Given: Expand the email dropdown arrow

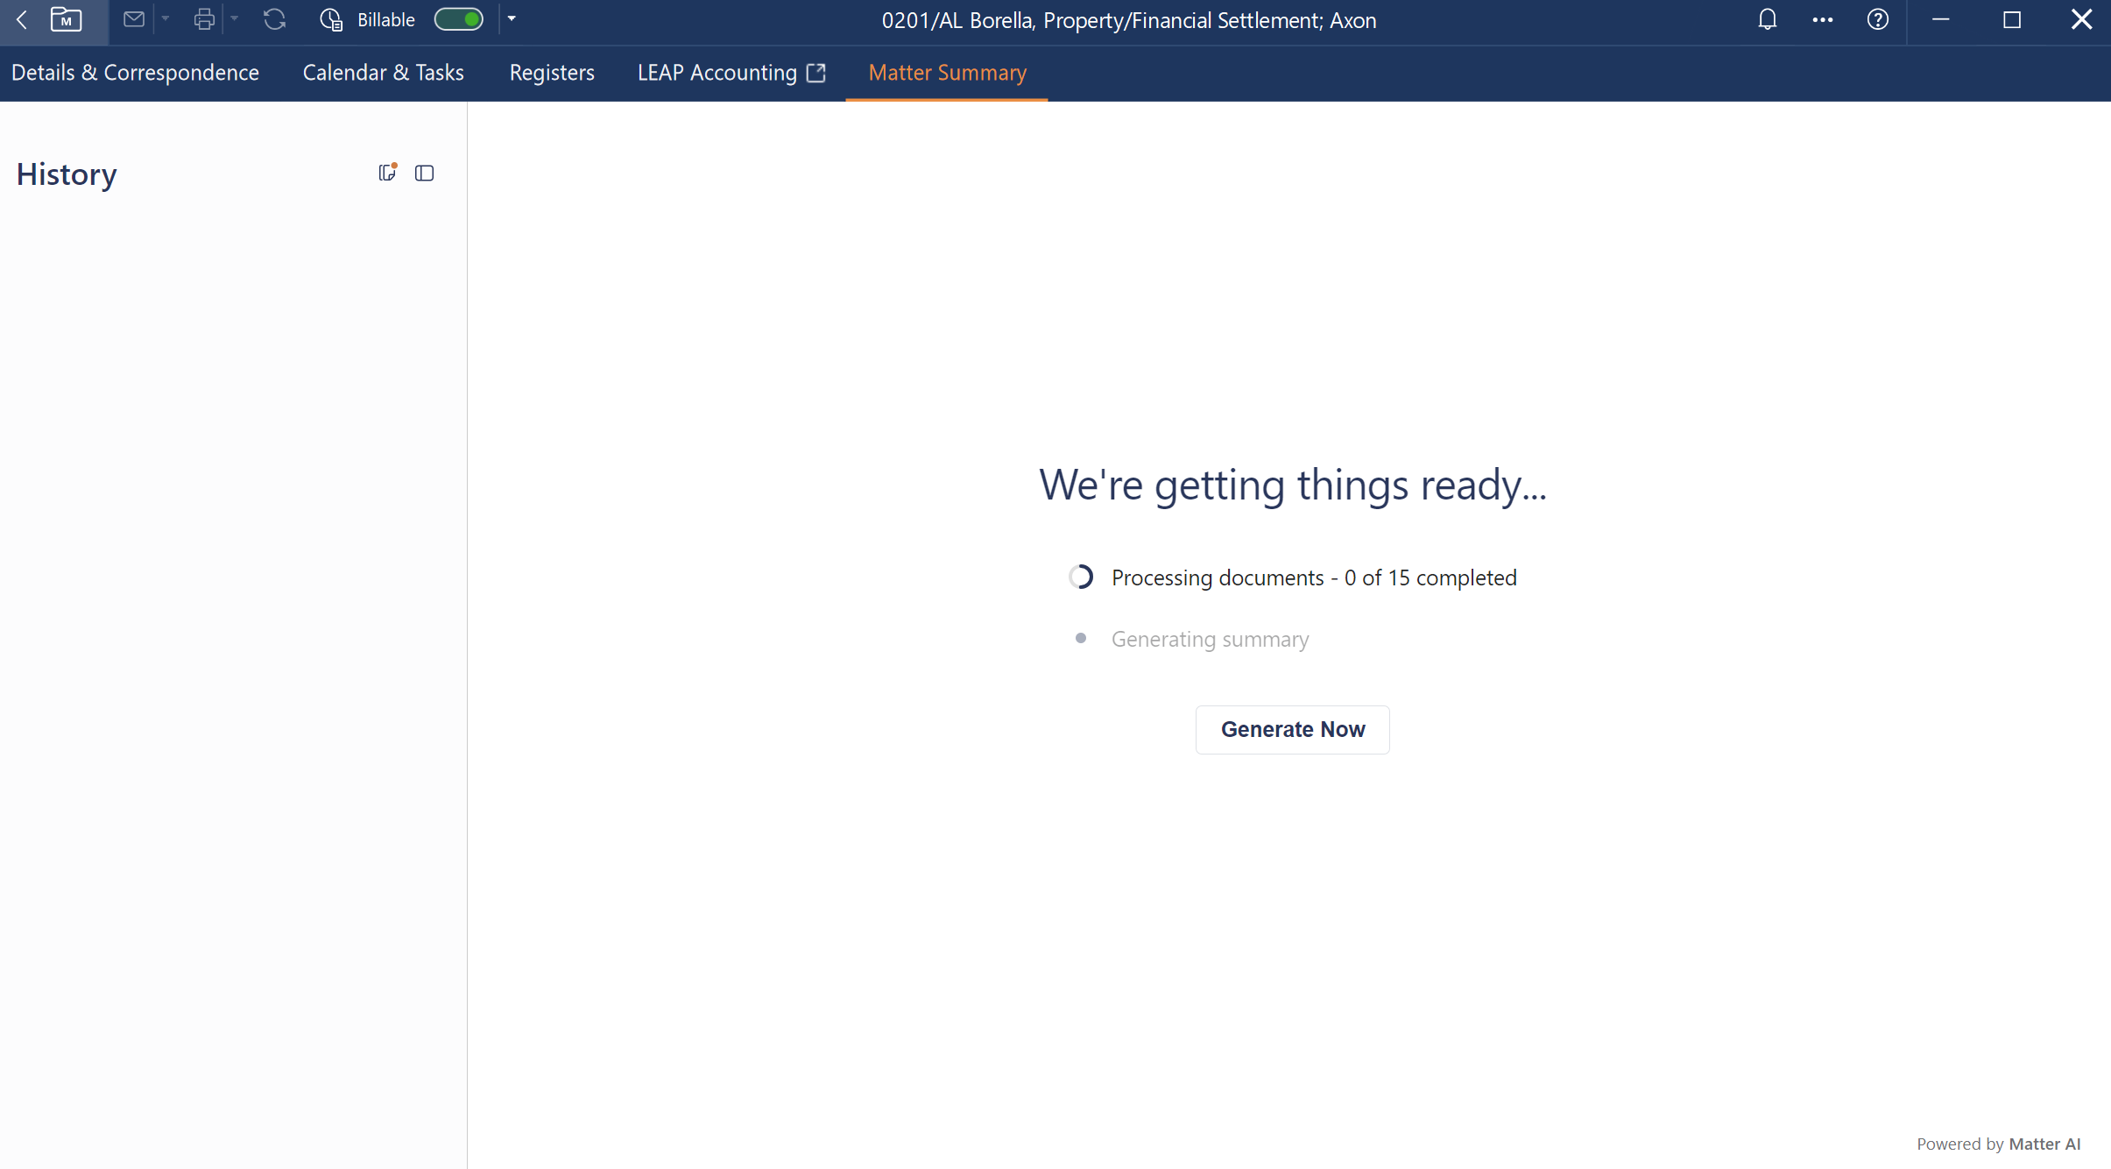Looking at the screenshot, I should point(166,18).
